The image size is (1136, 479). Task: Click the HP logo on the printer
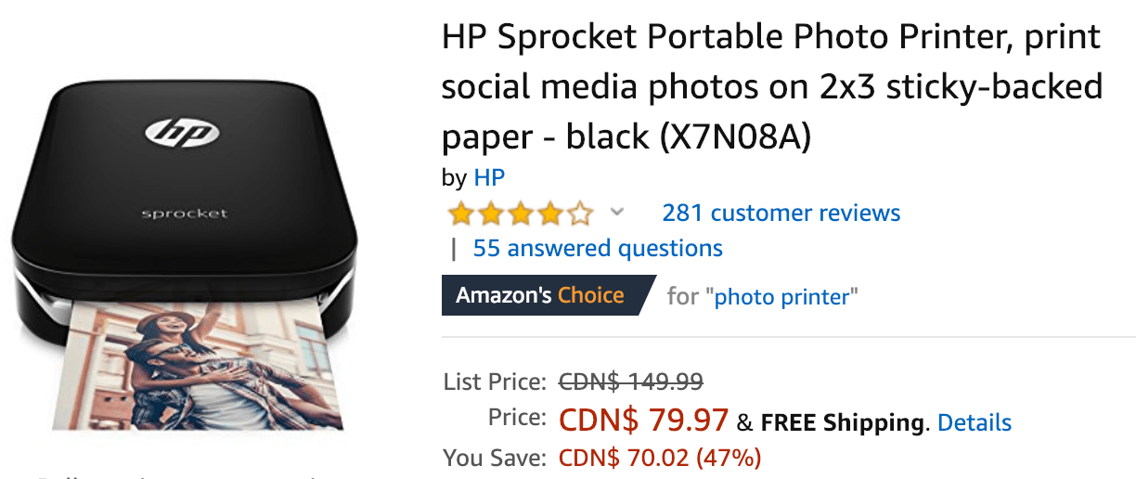pyautogui.click(x=183, y=132)
